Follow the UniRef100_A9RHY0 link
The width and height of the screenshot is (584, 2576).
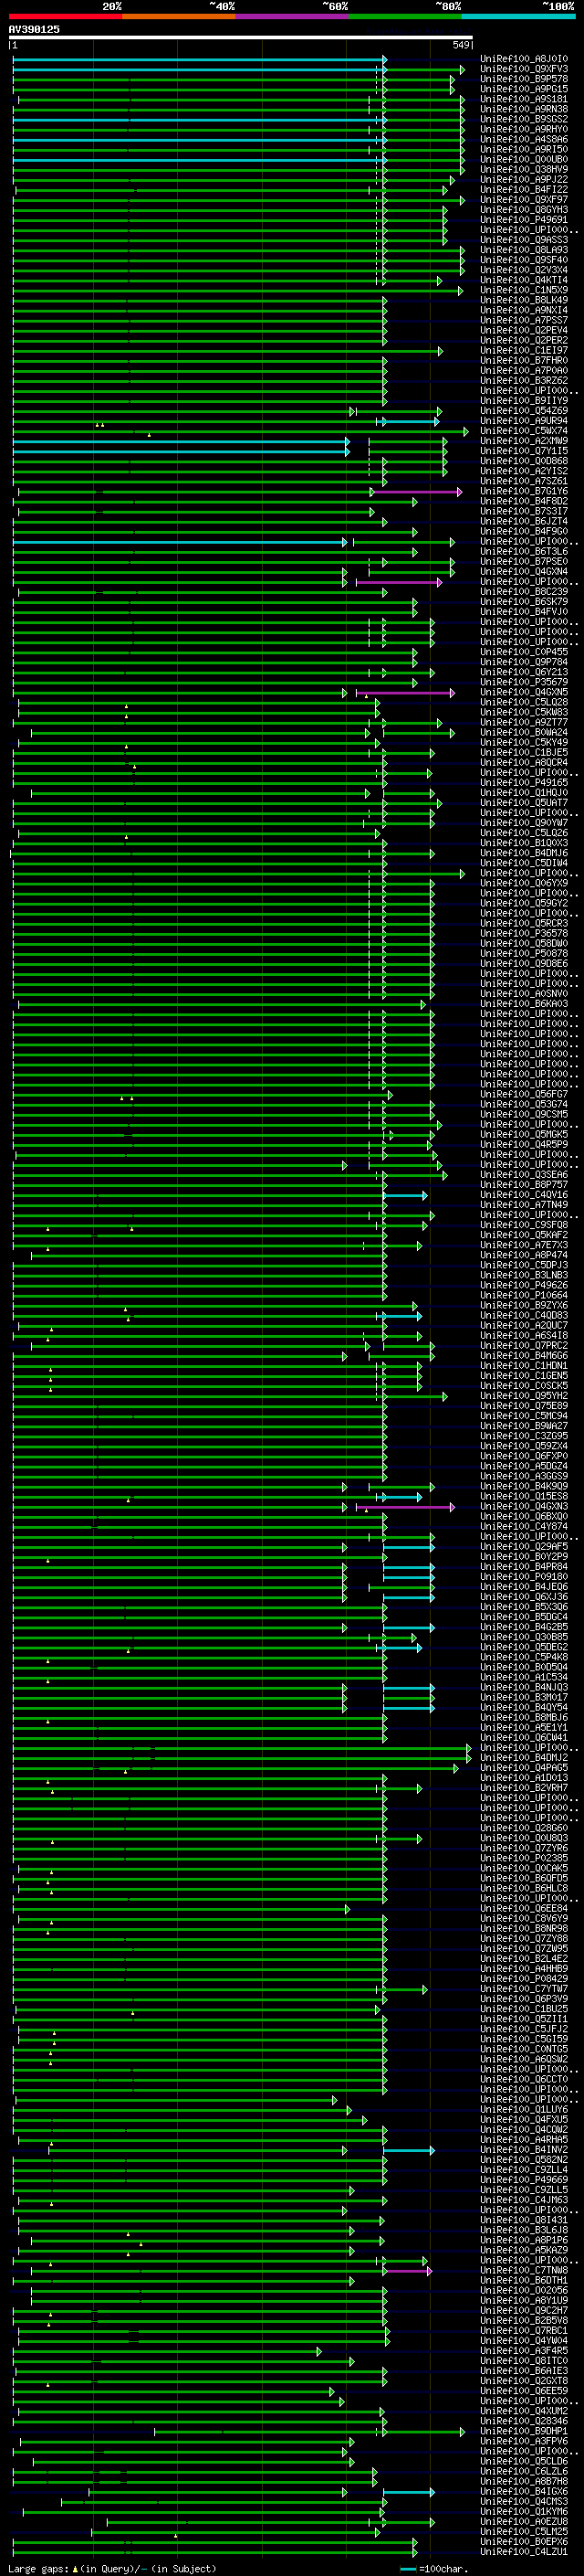[524, 129]
